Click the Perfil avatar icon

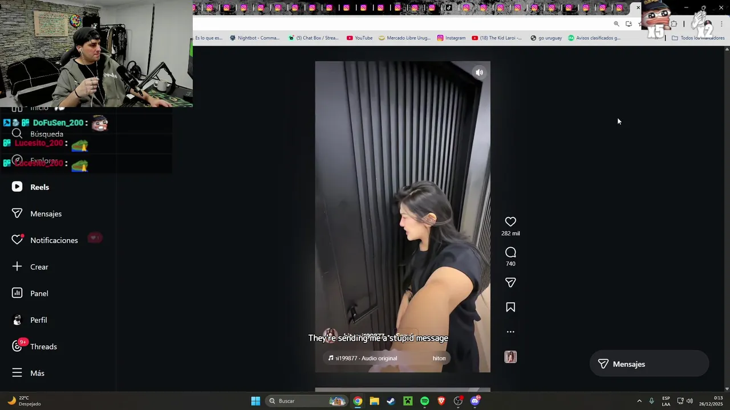(17, 320)
